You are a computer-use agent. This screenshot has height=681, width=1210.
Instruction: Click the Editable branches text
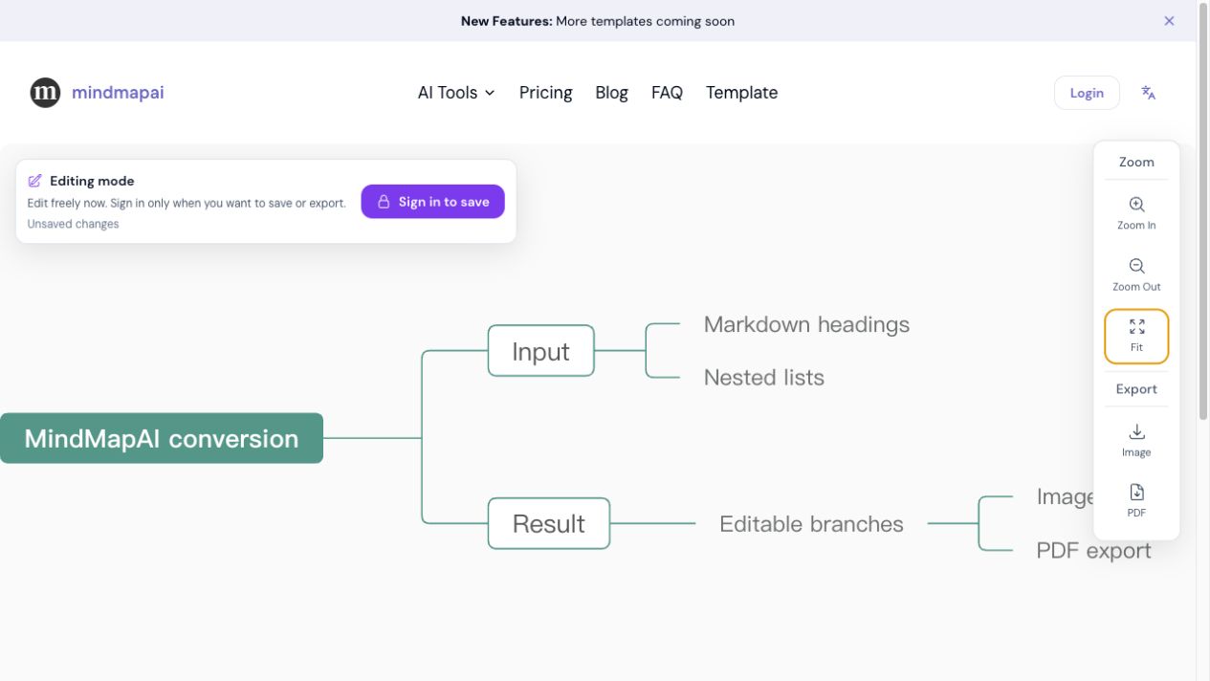[x=811, y=523]
